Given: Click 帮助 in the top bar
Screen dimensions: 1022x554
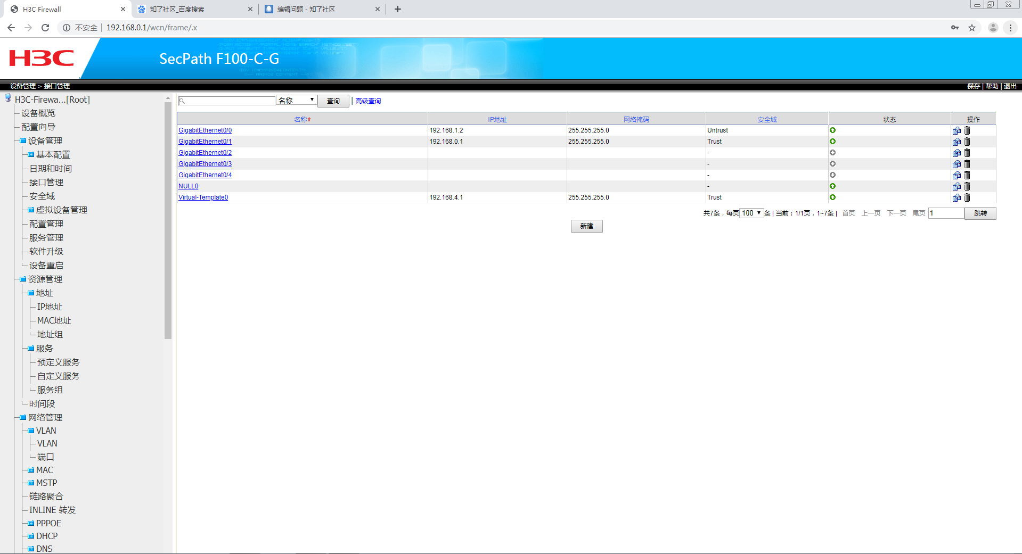Looking at the screenshot, I should point(992,86).
